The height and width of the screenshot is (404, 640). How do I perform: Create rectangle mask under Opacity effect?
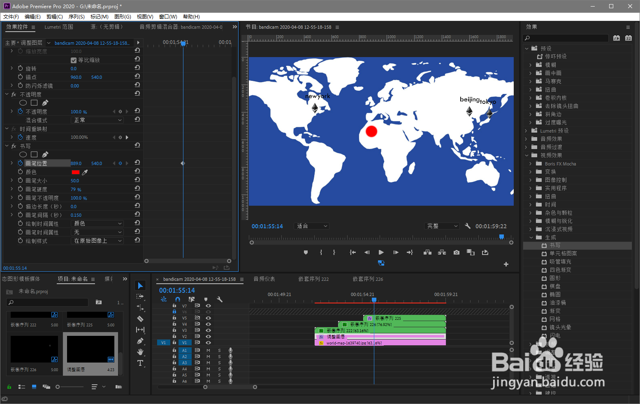(34, 103)
